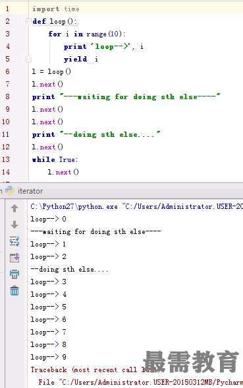Image resolution: width=243 pixels, height=388 pixels.
Task: Click 'while True:' code line
Action: tap(55, 159)
